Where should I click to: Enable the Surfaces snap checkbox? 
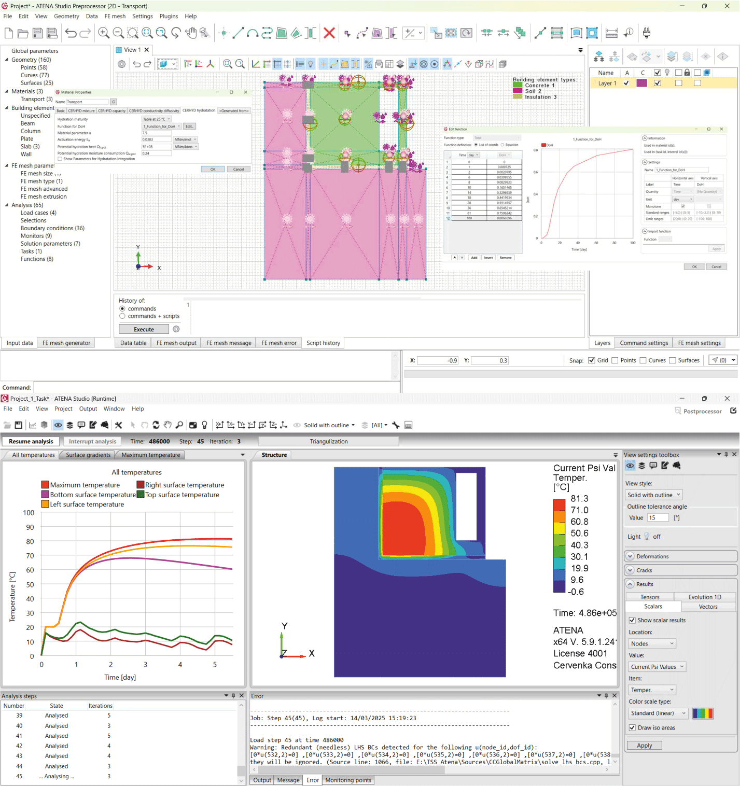click(673, 360)
